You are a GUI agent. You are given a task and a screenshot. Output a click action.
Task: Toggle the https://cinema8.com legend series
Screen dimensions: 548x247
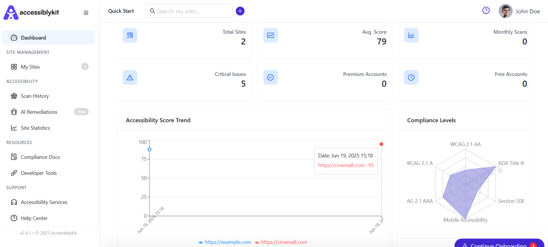coord(281,242)
